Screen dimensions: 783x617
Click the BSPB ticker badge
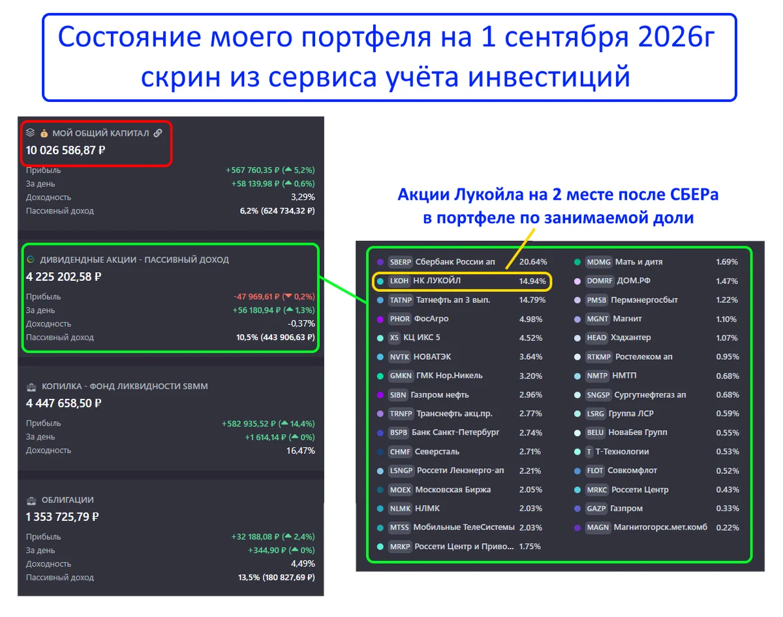coord(398,432)
